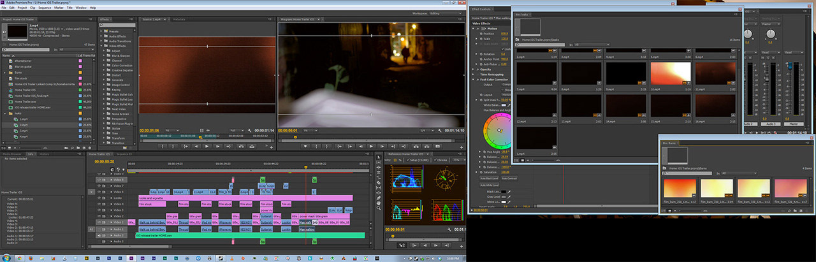The width and height of the screenshot is (816, 262).
Task: Open Chrome from the taskbar
Action: 20,258
